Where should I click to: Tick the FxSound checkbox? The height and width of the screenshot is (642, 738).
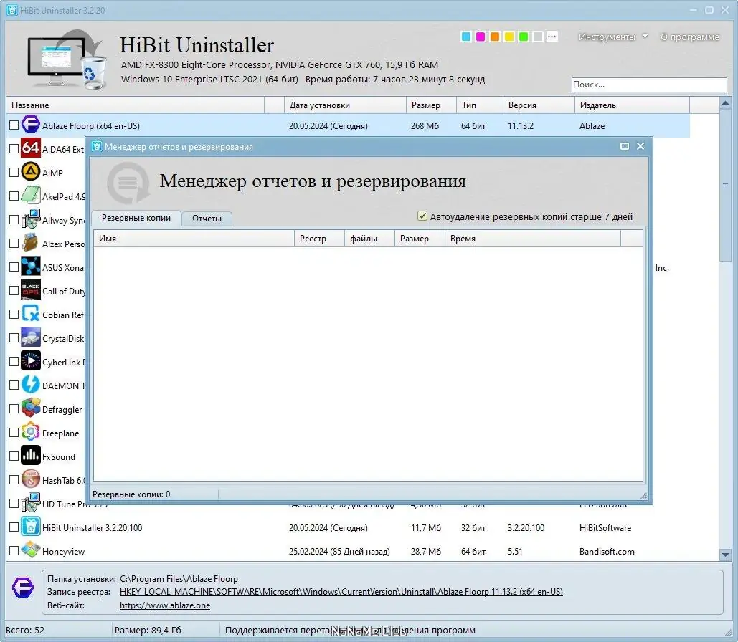(14, 456)
